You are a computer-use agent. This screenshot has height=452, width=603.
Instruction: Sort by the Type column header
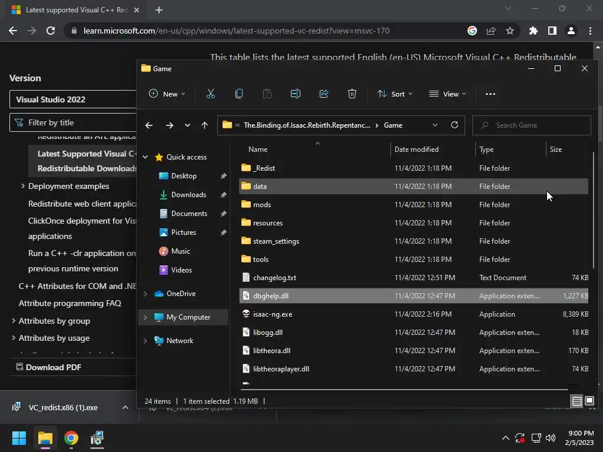pyautogui.click(x=511, y=149)
